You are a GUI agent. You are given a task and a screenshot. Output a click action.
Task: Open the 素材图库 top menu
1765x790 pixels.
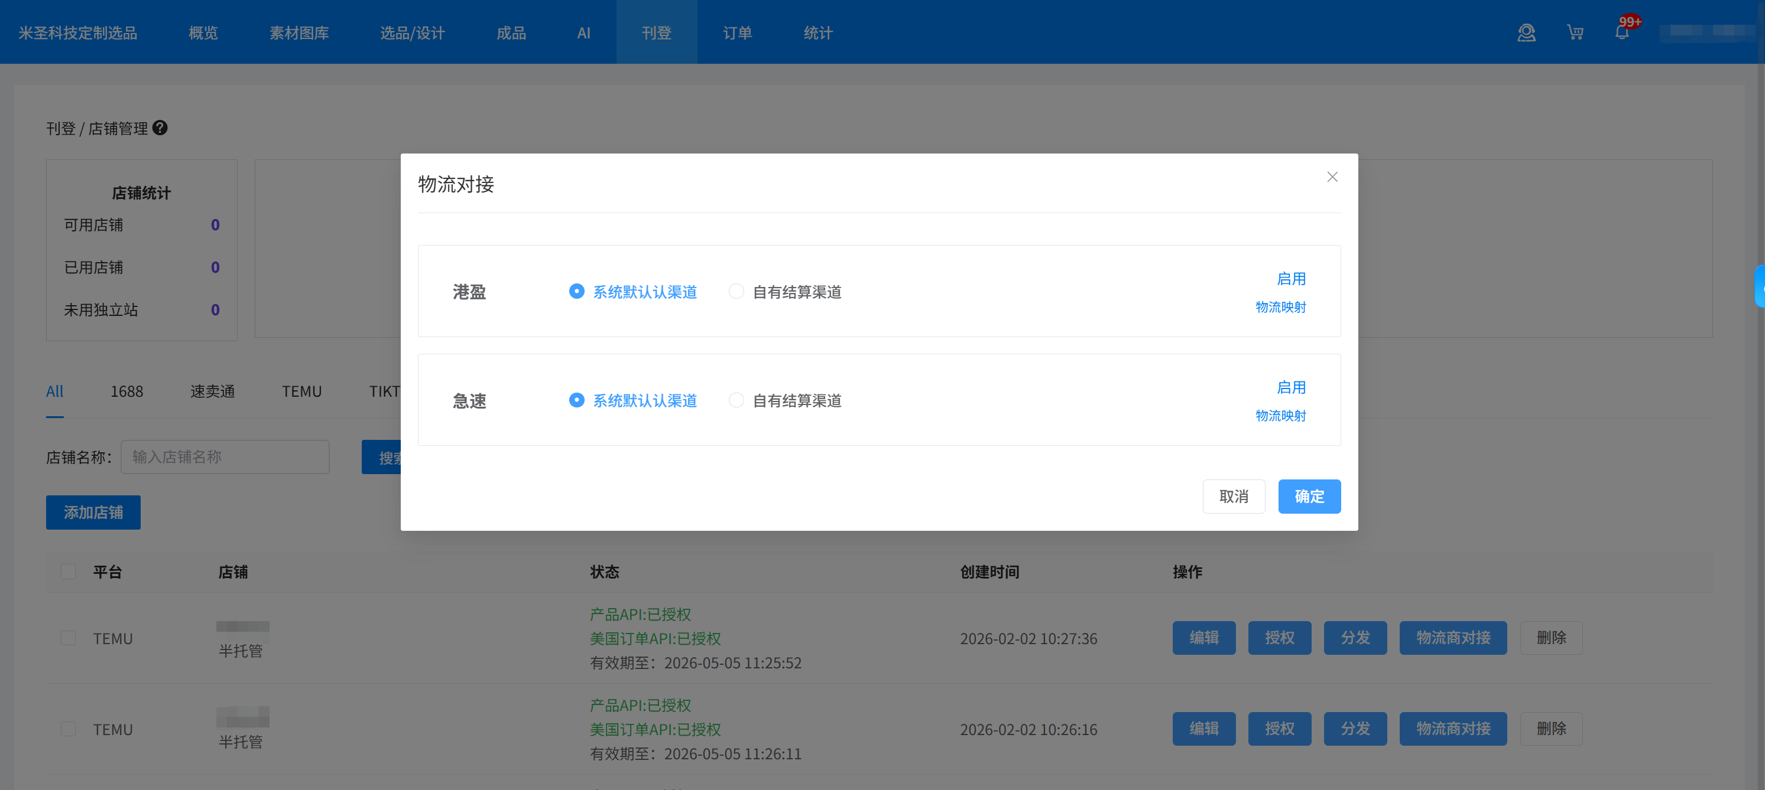click(x=299, y=32)
